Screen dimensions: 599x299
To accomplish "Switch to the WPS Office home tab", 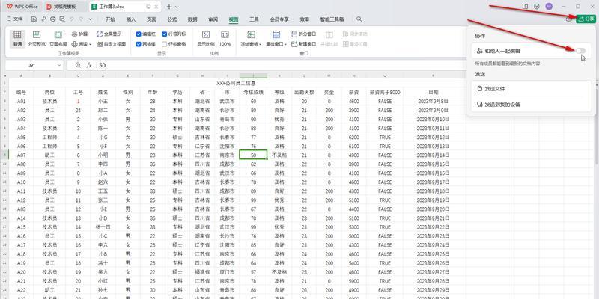I will tap(22, 7).
